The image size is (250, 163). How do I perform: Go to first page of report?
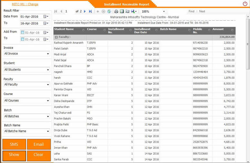(x=55, y=11)
